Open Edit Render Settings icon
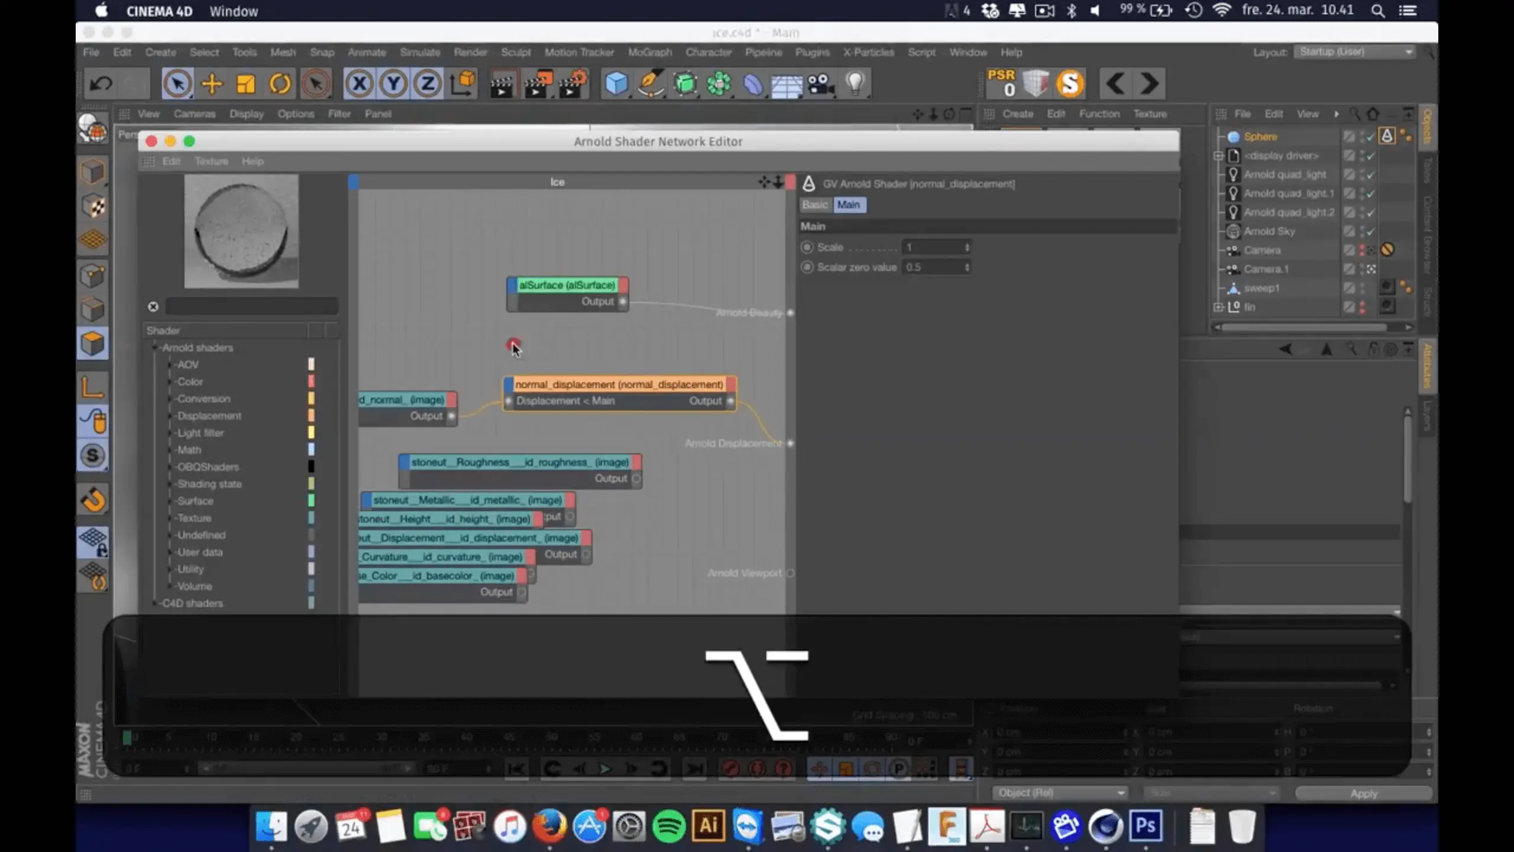Viewport: 1514px width, 852px height. click(x=572, y=84)
